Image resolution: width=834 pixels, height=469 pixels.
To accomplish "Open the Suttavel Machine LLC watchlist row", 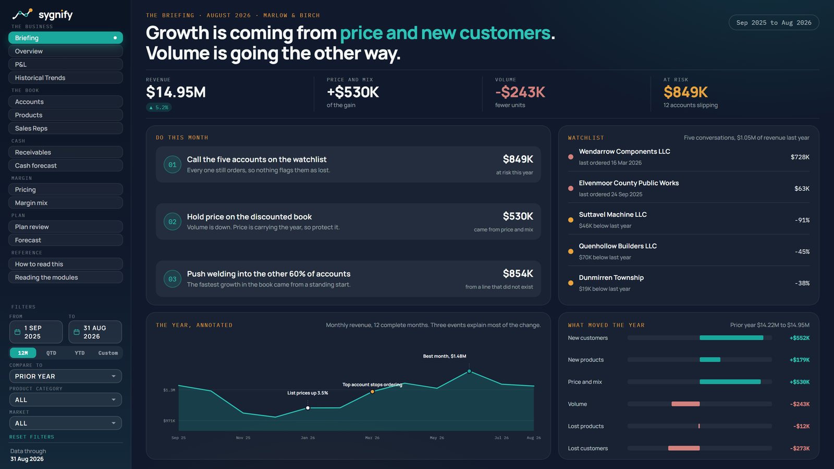I will coord(689,220).
